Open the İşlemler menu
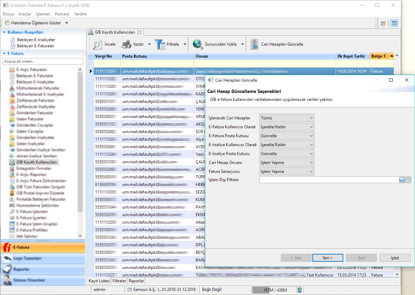This screenshot has height=295, width=415. point(43,14)
